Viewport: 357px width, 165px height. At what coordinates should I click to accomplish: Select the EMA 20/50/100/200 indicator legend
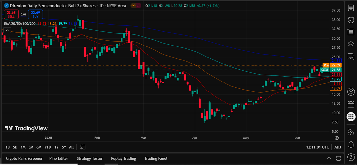pyautogui.click(x=20, y=24)
